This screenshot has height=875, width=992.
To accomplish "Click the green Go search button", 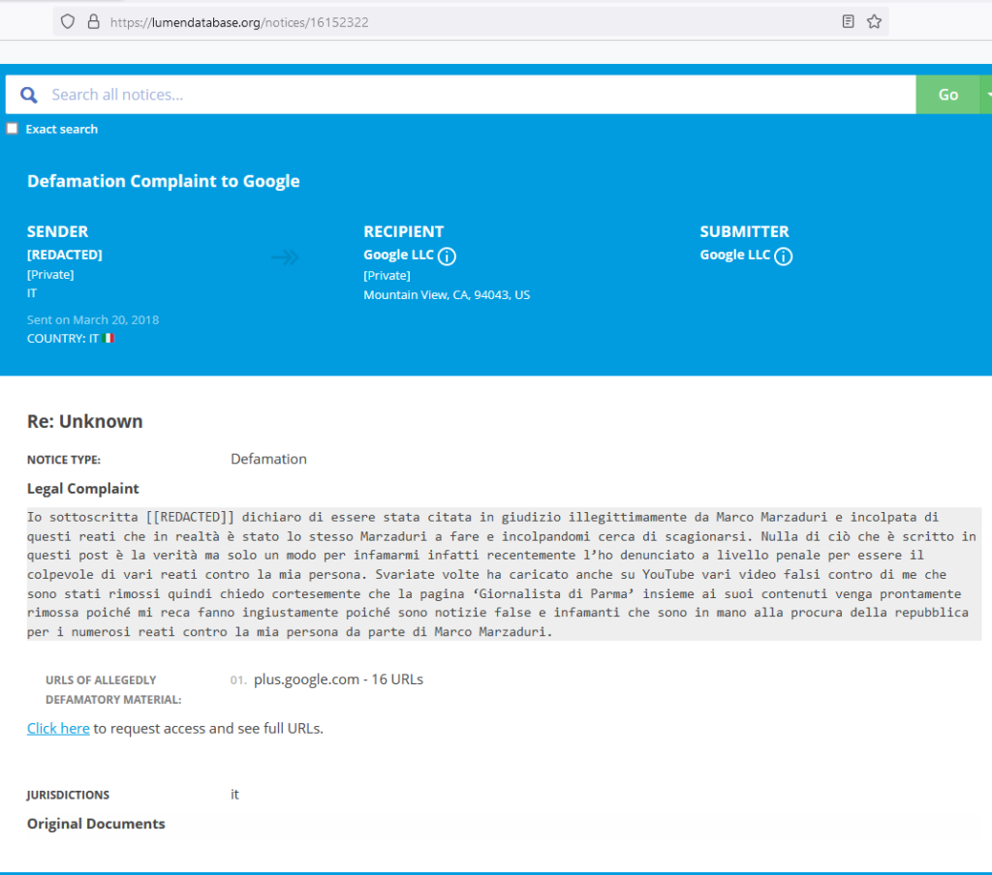I will pos(947,95).
